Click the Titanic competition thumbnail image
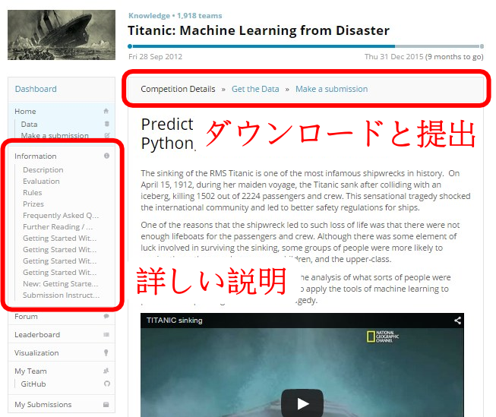The width and height of the screenshot is (496, 417). pos(62,35)
